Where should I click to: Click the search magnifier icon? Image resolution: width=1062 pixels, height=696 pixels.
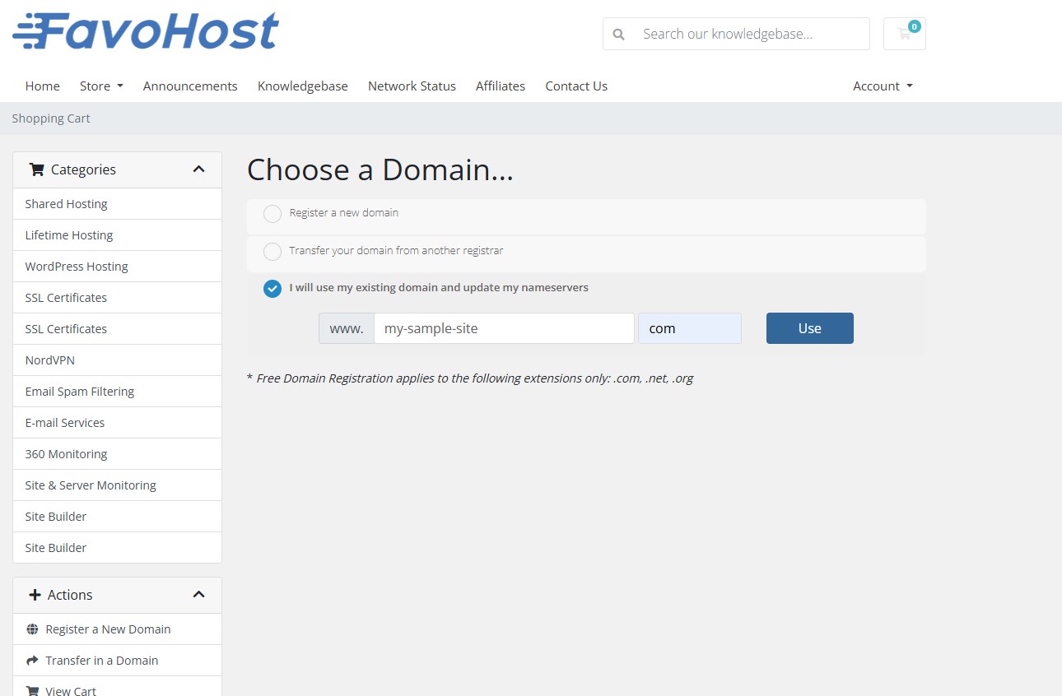click(618, 34)
